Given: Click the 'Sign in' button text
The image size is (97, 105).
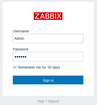Looking at the screenshot, I should tap(48, 80).
